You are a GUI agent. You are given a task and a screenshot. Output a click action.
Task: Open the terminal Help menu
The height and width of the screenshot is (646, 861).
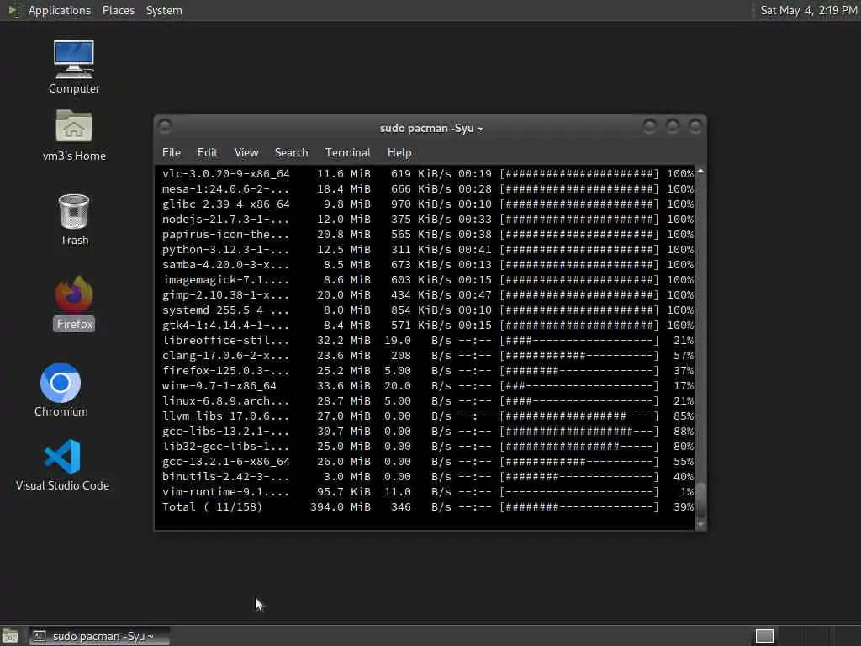(x=399, y=153)
